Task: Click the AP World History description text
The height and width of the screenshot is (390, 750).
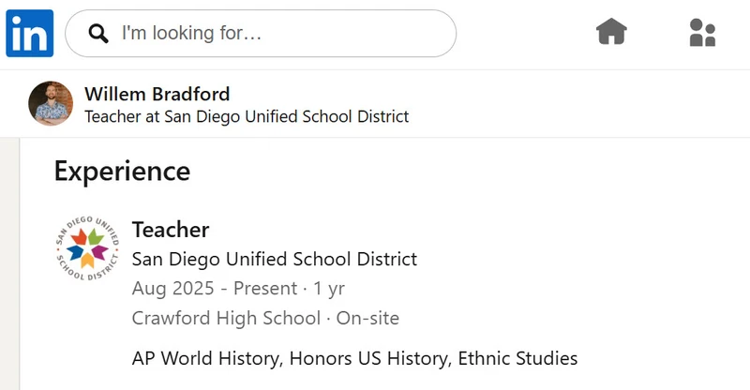Action: tap(206, 358)
